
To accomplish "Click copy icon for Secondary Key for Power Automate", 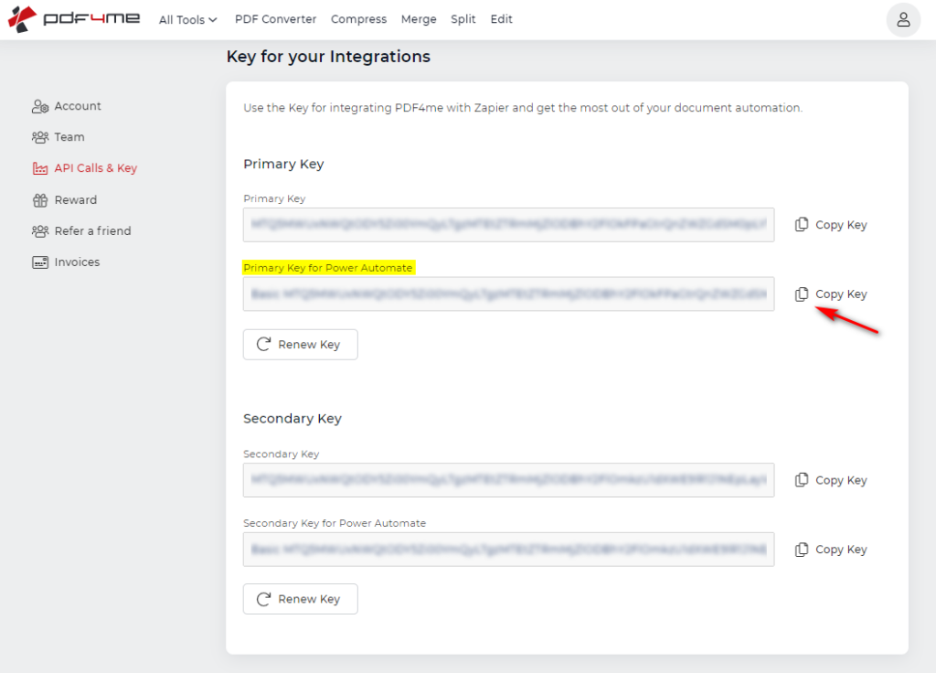I will tap(802, 550).
